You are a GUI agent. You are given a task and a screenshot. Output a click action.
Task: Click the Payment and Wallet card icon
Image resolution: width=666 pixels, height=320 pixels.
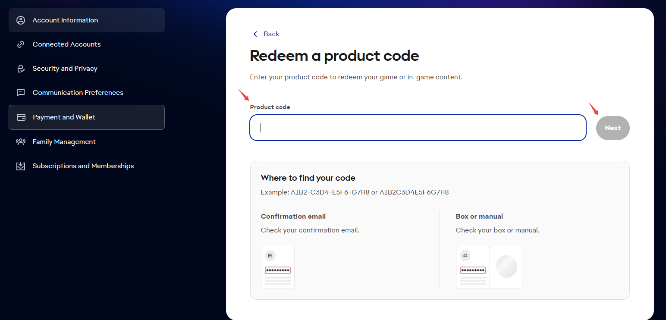click(x=21, y=117)
